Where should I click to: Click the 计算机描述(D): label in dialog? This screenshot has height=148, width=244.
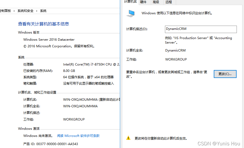click(137, 29)
